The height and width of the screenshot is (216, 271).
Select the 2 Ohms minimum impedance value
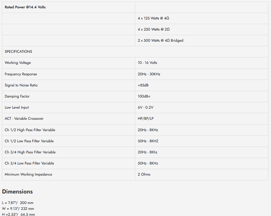tap(144, 174)
